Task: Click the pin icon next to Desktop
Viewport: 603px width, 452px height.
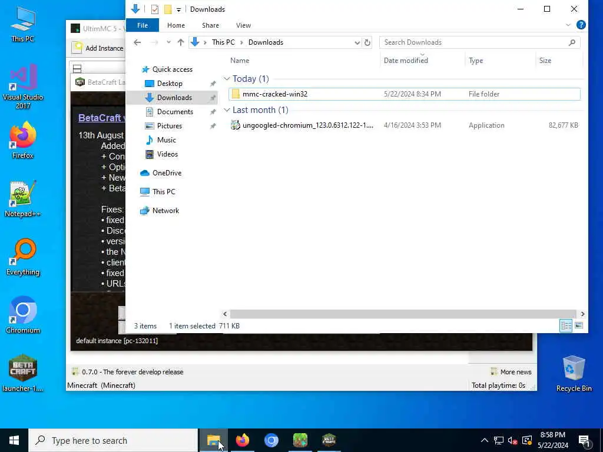Action: (213, 84)
